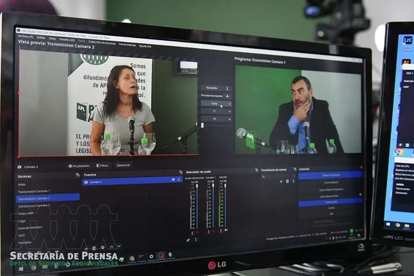Viewport: 414px width, 276px height.
Task: Open the Herramientas menu
Action: (x=127, y=45)
